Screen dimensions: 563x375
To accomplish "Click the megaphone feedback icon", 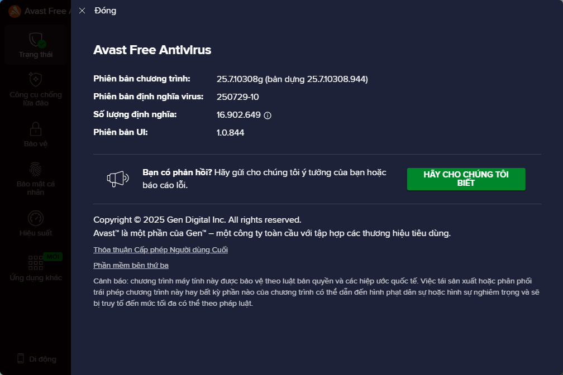I will 118,179.
